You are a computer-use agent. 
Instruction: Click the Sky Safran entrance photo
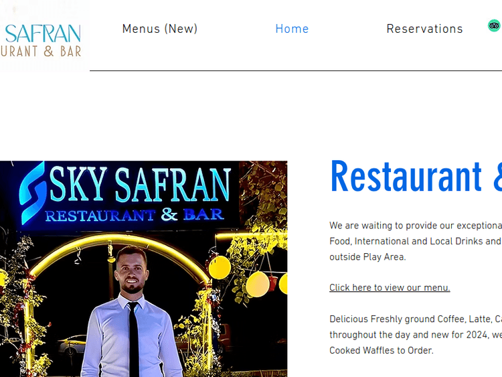point(143,269)
